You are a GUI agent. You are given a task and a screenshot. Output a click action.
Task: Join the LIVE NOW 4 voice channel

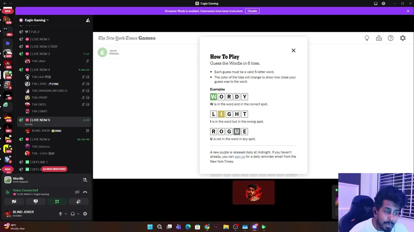[54, 70]
